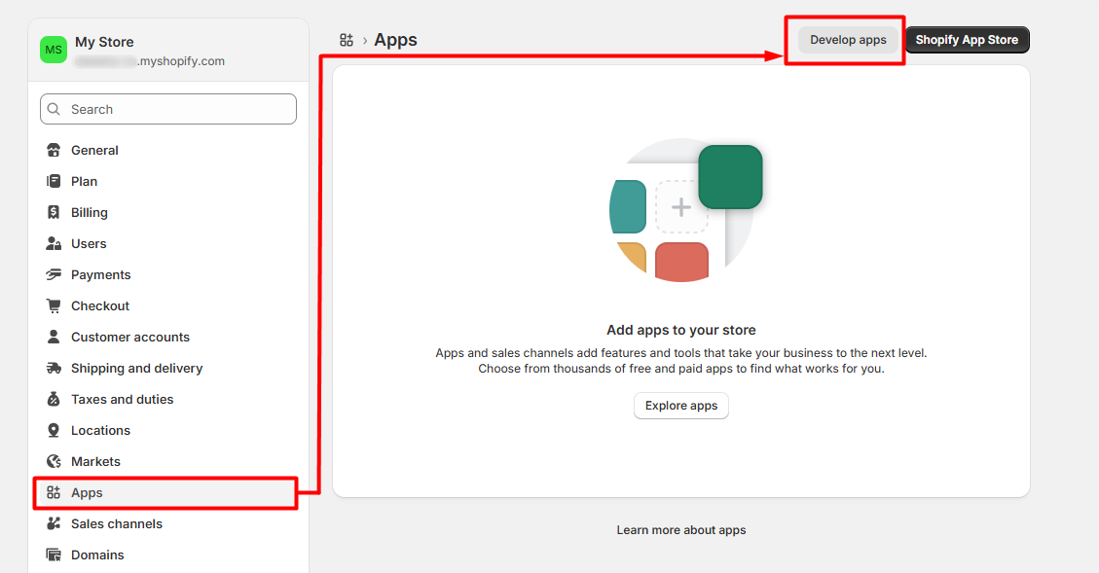The height and width of the screenshot is (573, 1099).
Task: Click the Users people icon
Action: click(54, 244)
